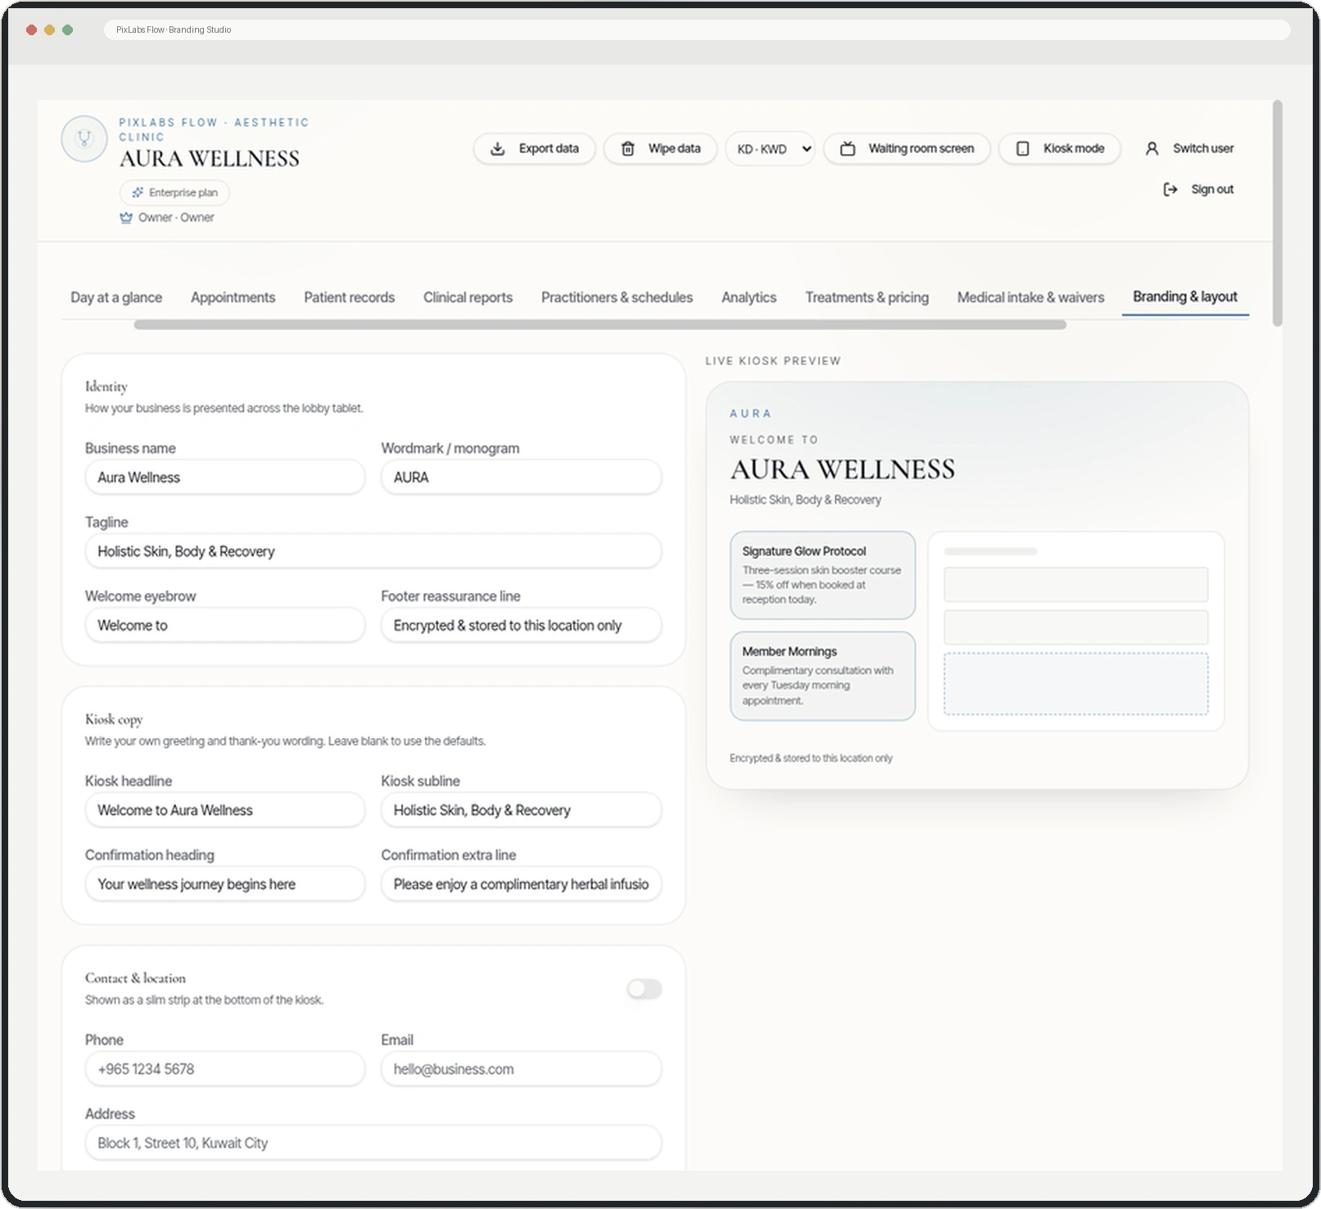
Task: Click the Address input field
Action: (x=373, y=1143)
